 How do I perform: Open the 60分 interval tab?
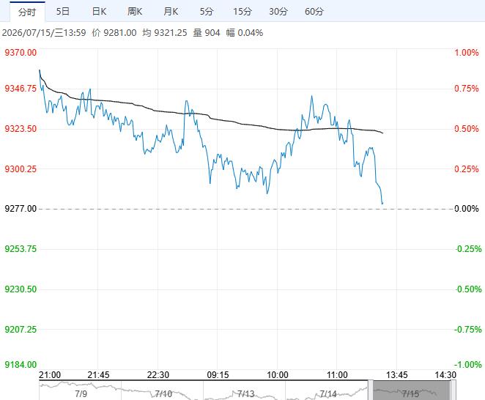(314, 12)
